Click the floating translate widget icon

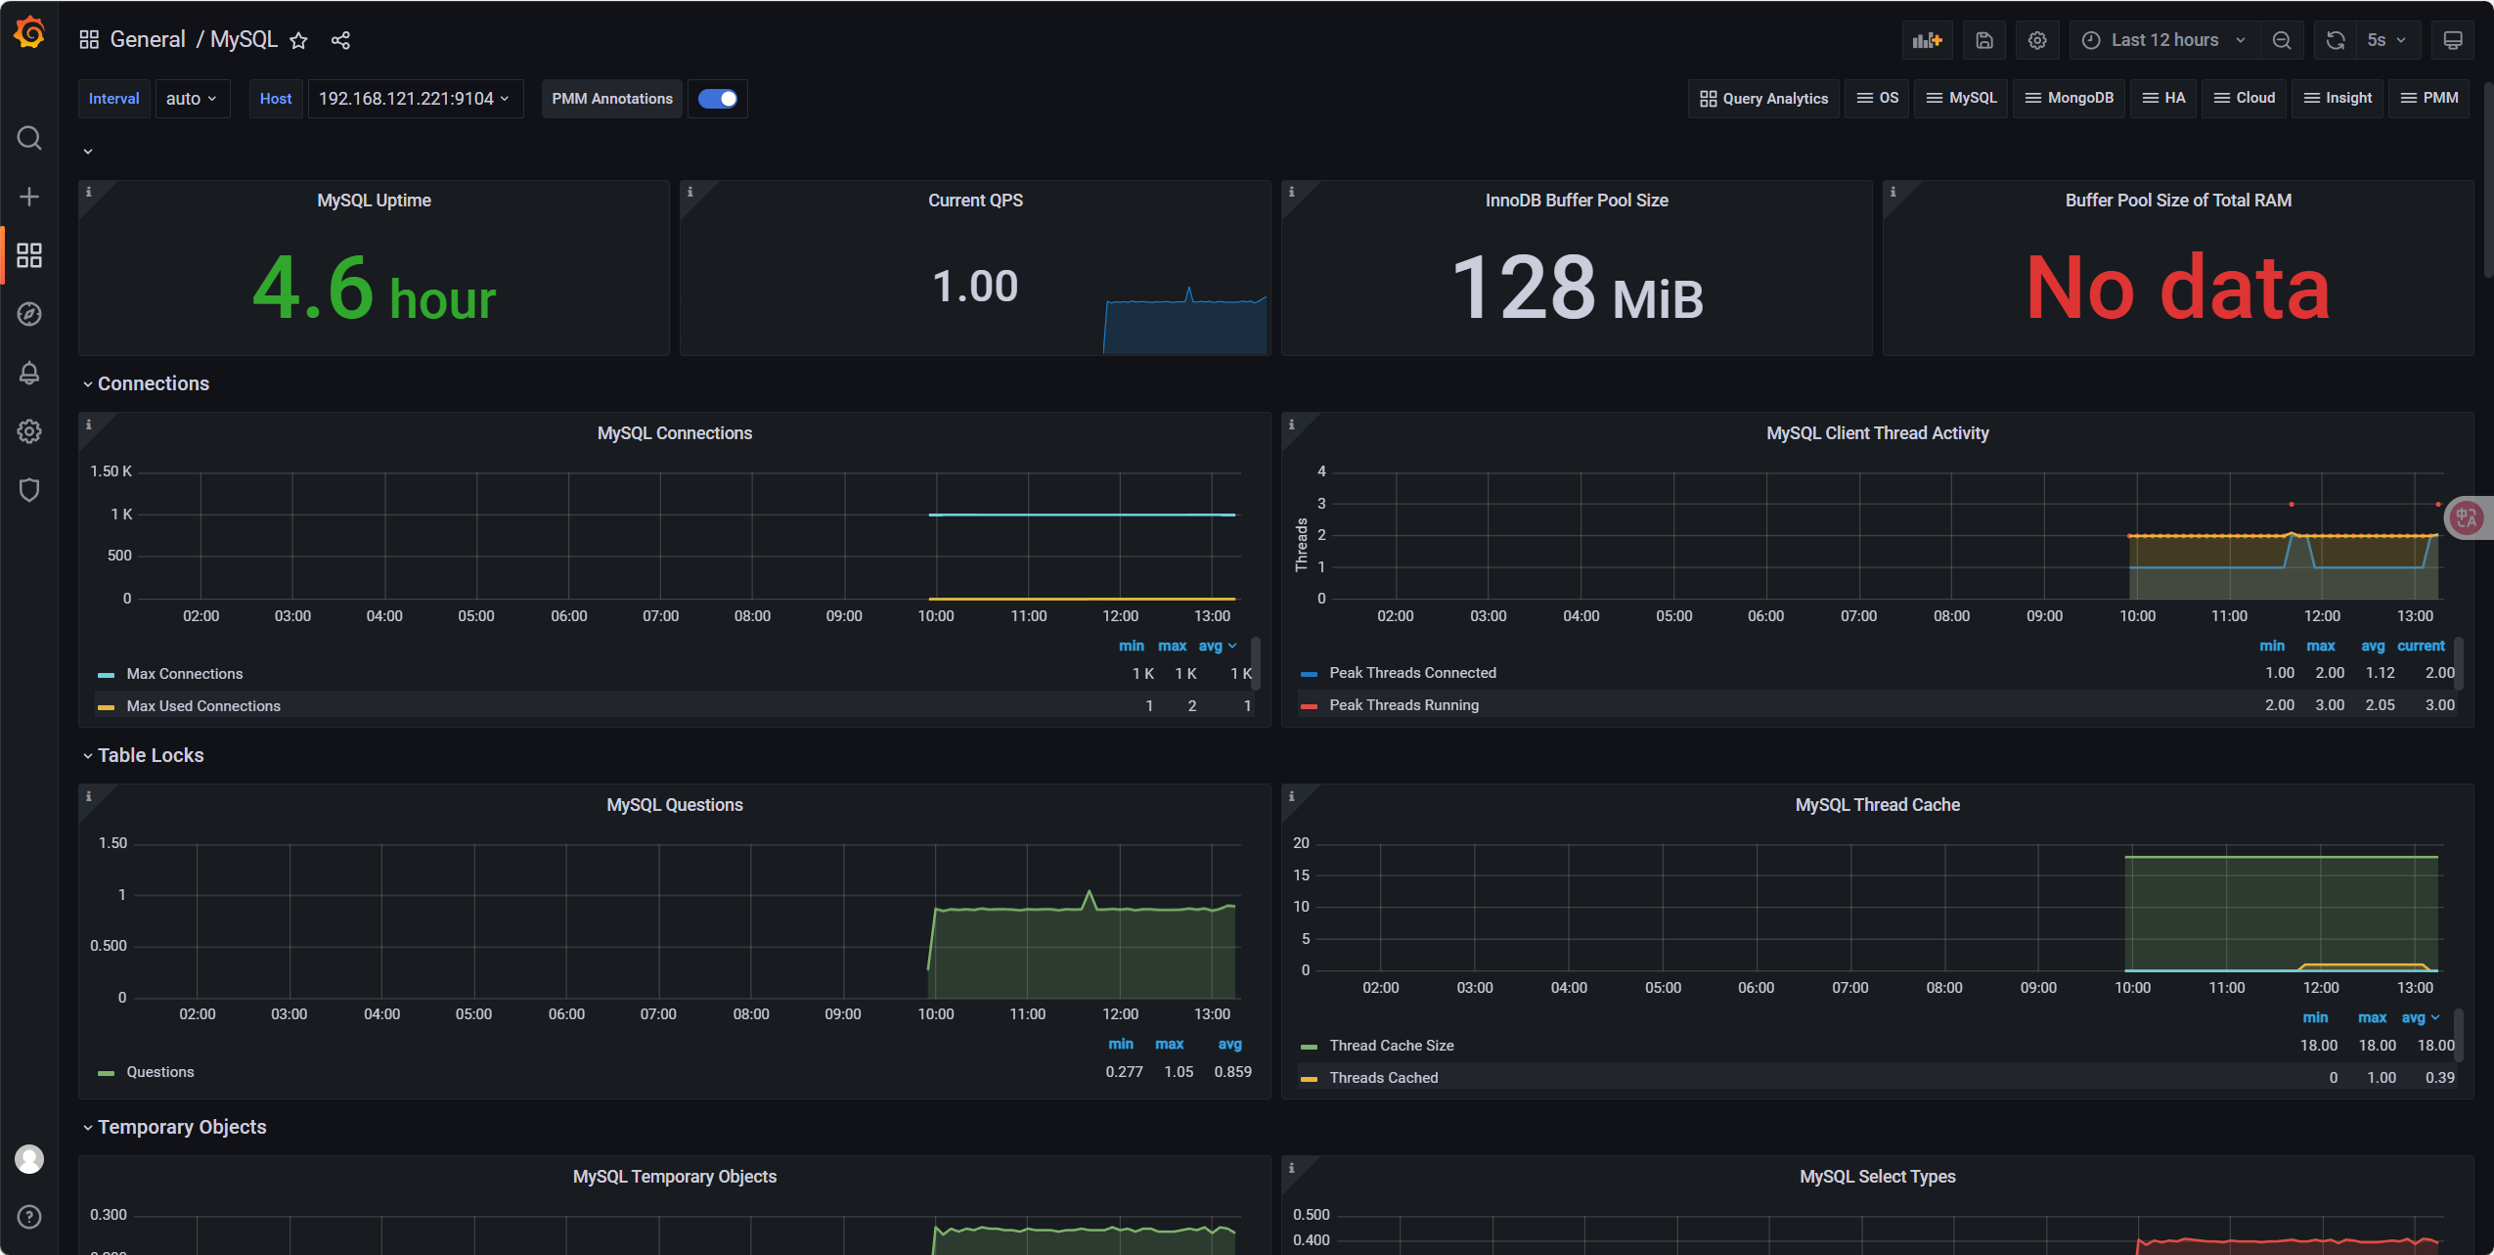[x=2467, y=518]
